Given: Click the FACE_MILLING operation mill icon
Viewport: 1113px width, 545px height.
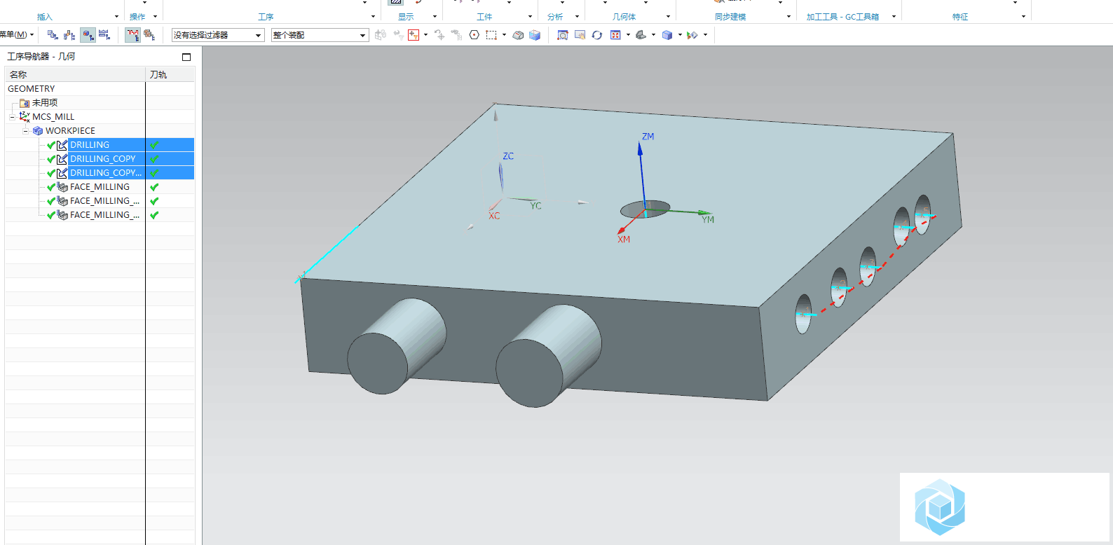Looking at the screenshot, I should point(62,187).
